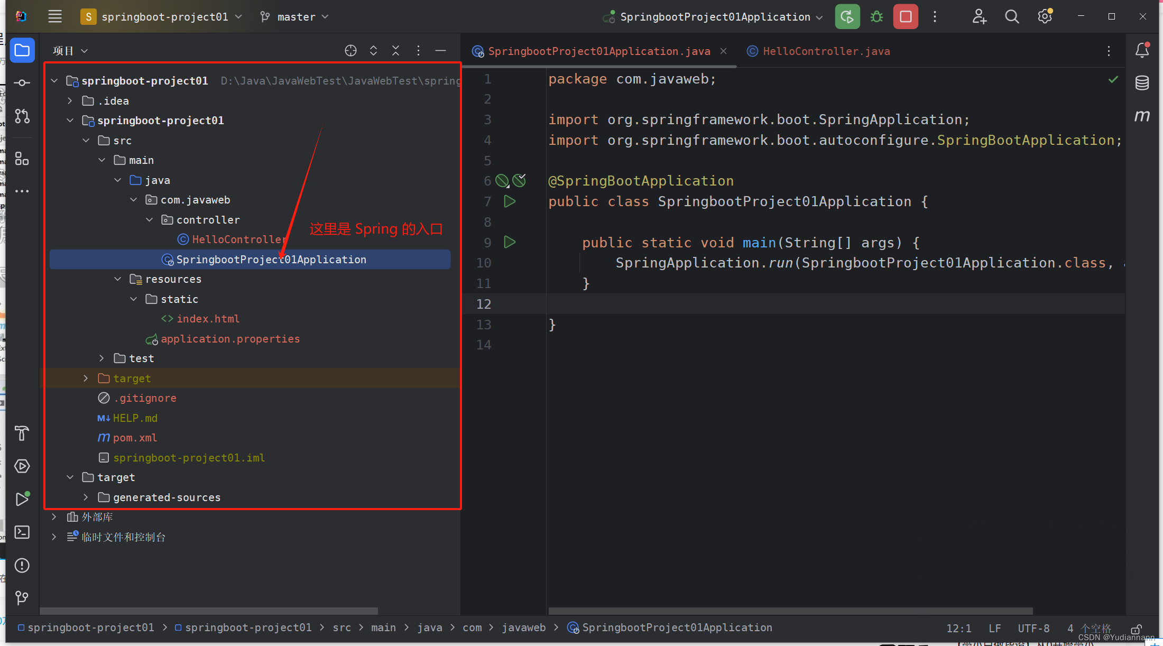Open the run configuration dropdown
1163x646 pixels.
point(713,16)
